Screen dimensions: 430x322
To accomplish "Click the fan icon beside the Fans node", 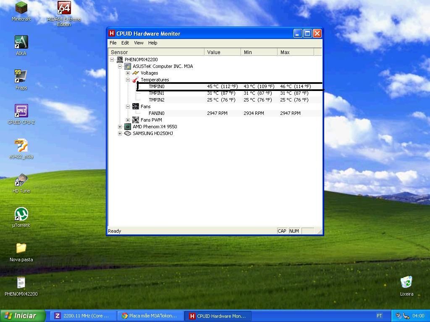I will (136, 106).
